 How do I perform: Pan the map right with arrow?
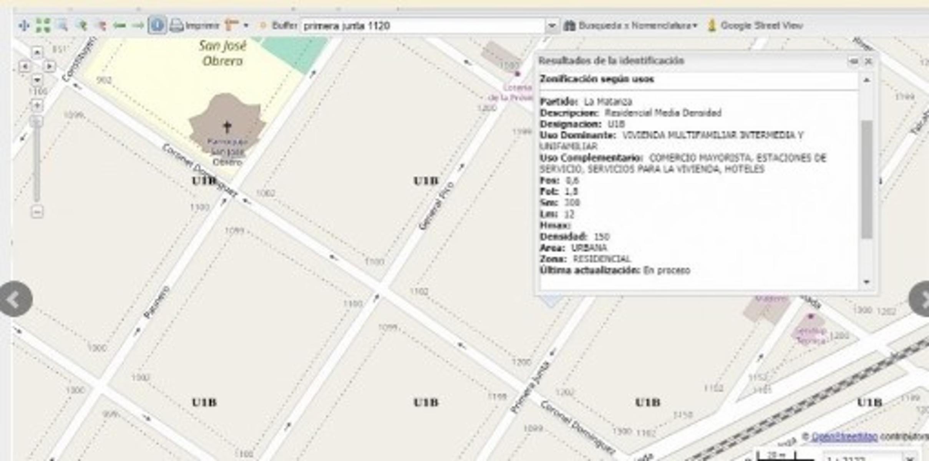[x=49, y=66]
